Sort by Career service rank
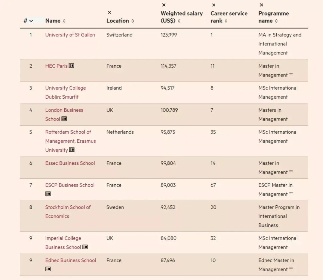The image size is (323, 280). 226,21
